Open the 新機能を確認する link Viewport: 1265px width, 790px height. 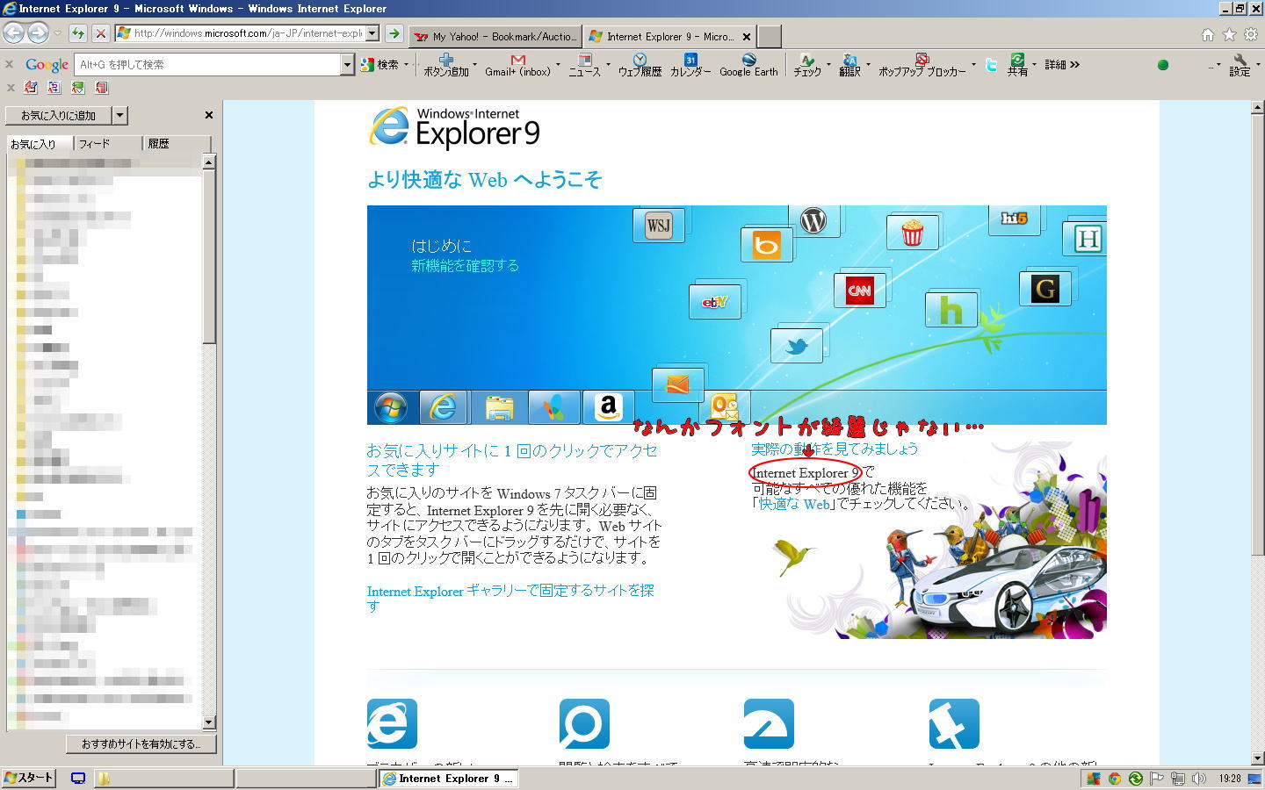tap(465, 265)
